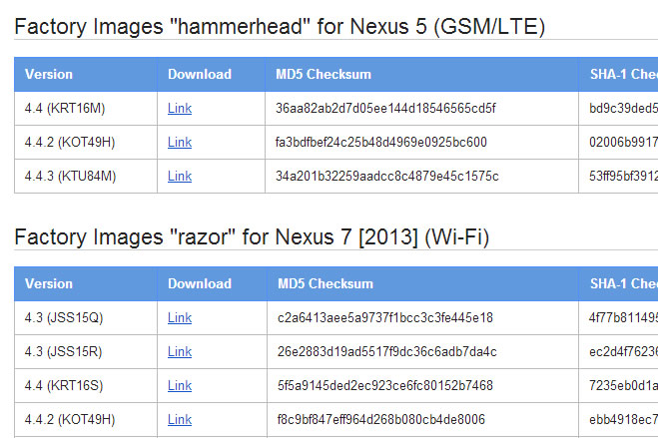
Task: Click the razor table Version column header
Action: pyautogui.click(x=49, y=283)
